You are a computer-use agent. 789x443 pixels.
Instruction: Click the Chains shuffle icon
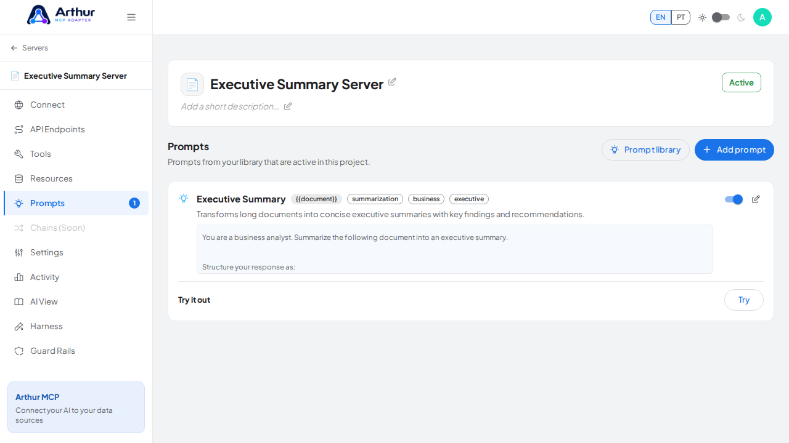tap(18, 228)
